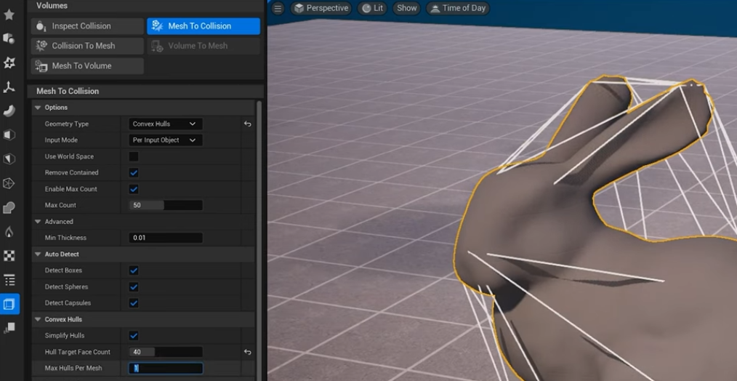The image size is (737, 381).
Task: Open the LODs category icon
Action: pyautogui.click(x=9, y=328)
